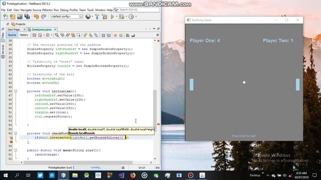The height and width of the screenshot is (180, 321).
Task: Click the Bandicam record icon in taskbar
Action: click(x=191, y=175)
